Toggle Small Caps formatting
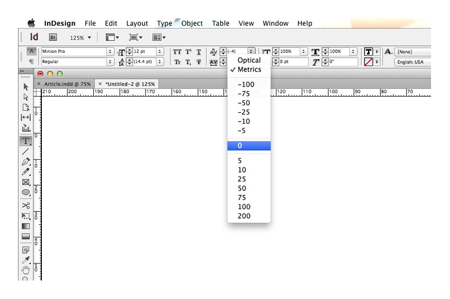450x299 pixels. (177, 62)
